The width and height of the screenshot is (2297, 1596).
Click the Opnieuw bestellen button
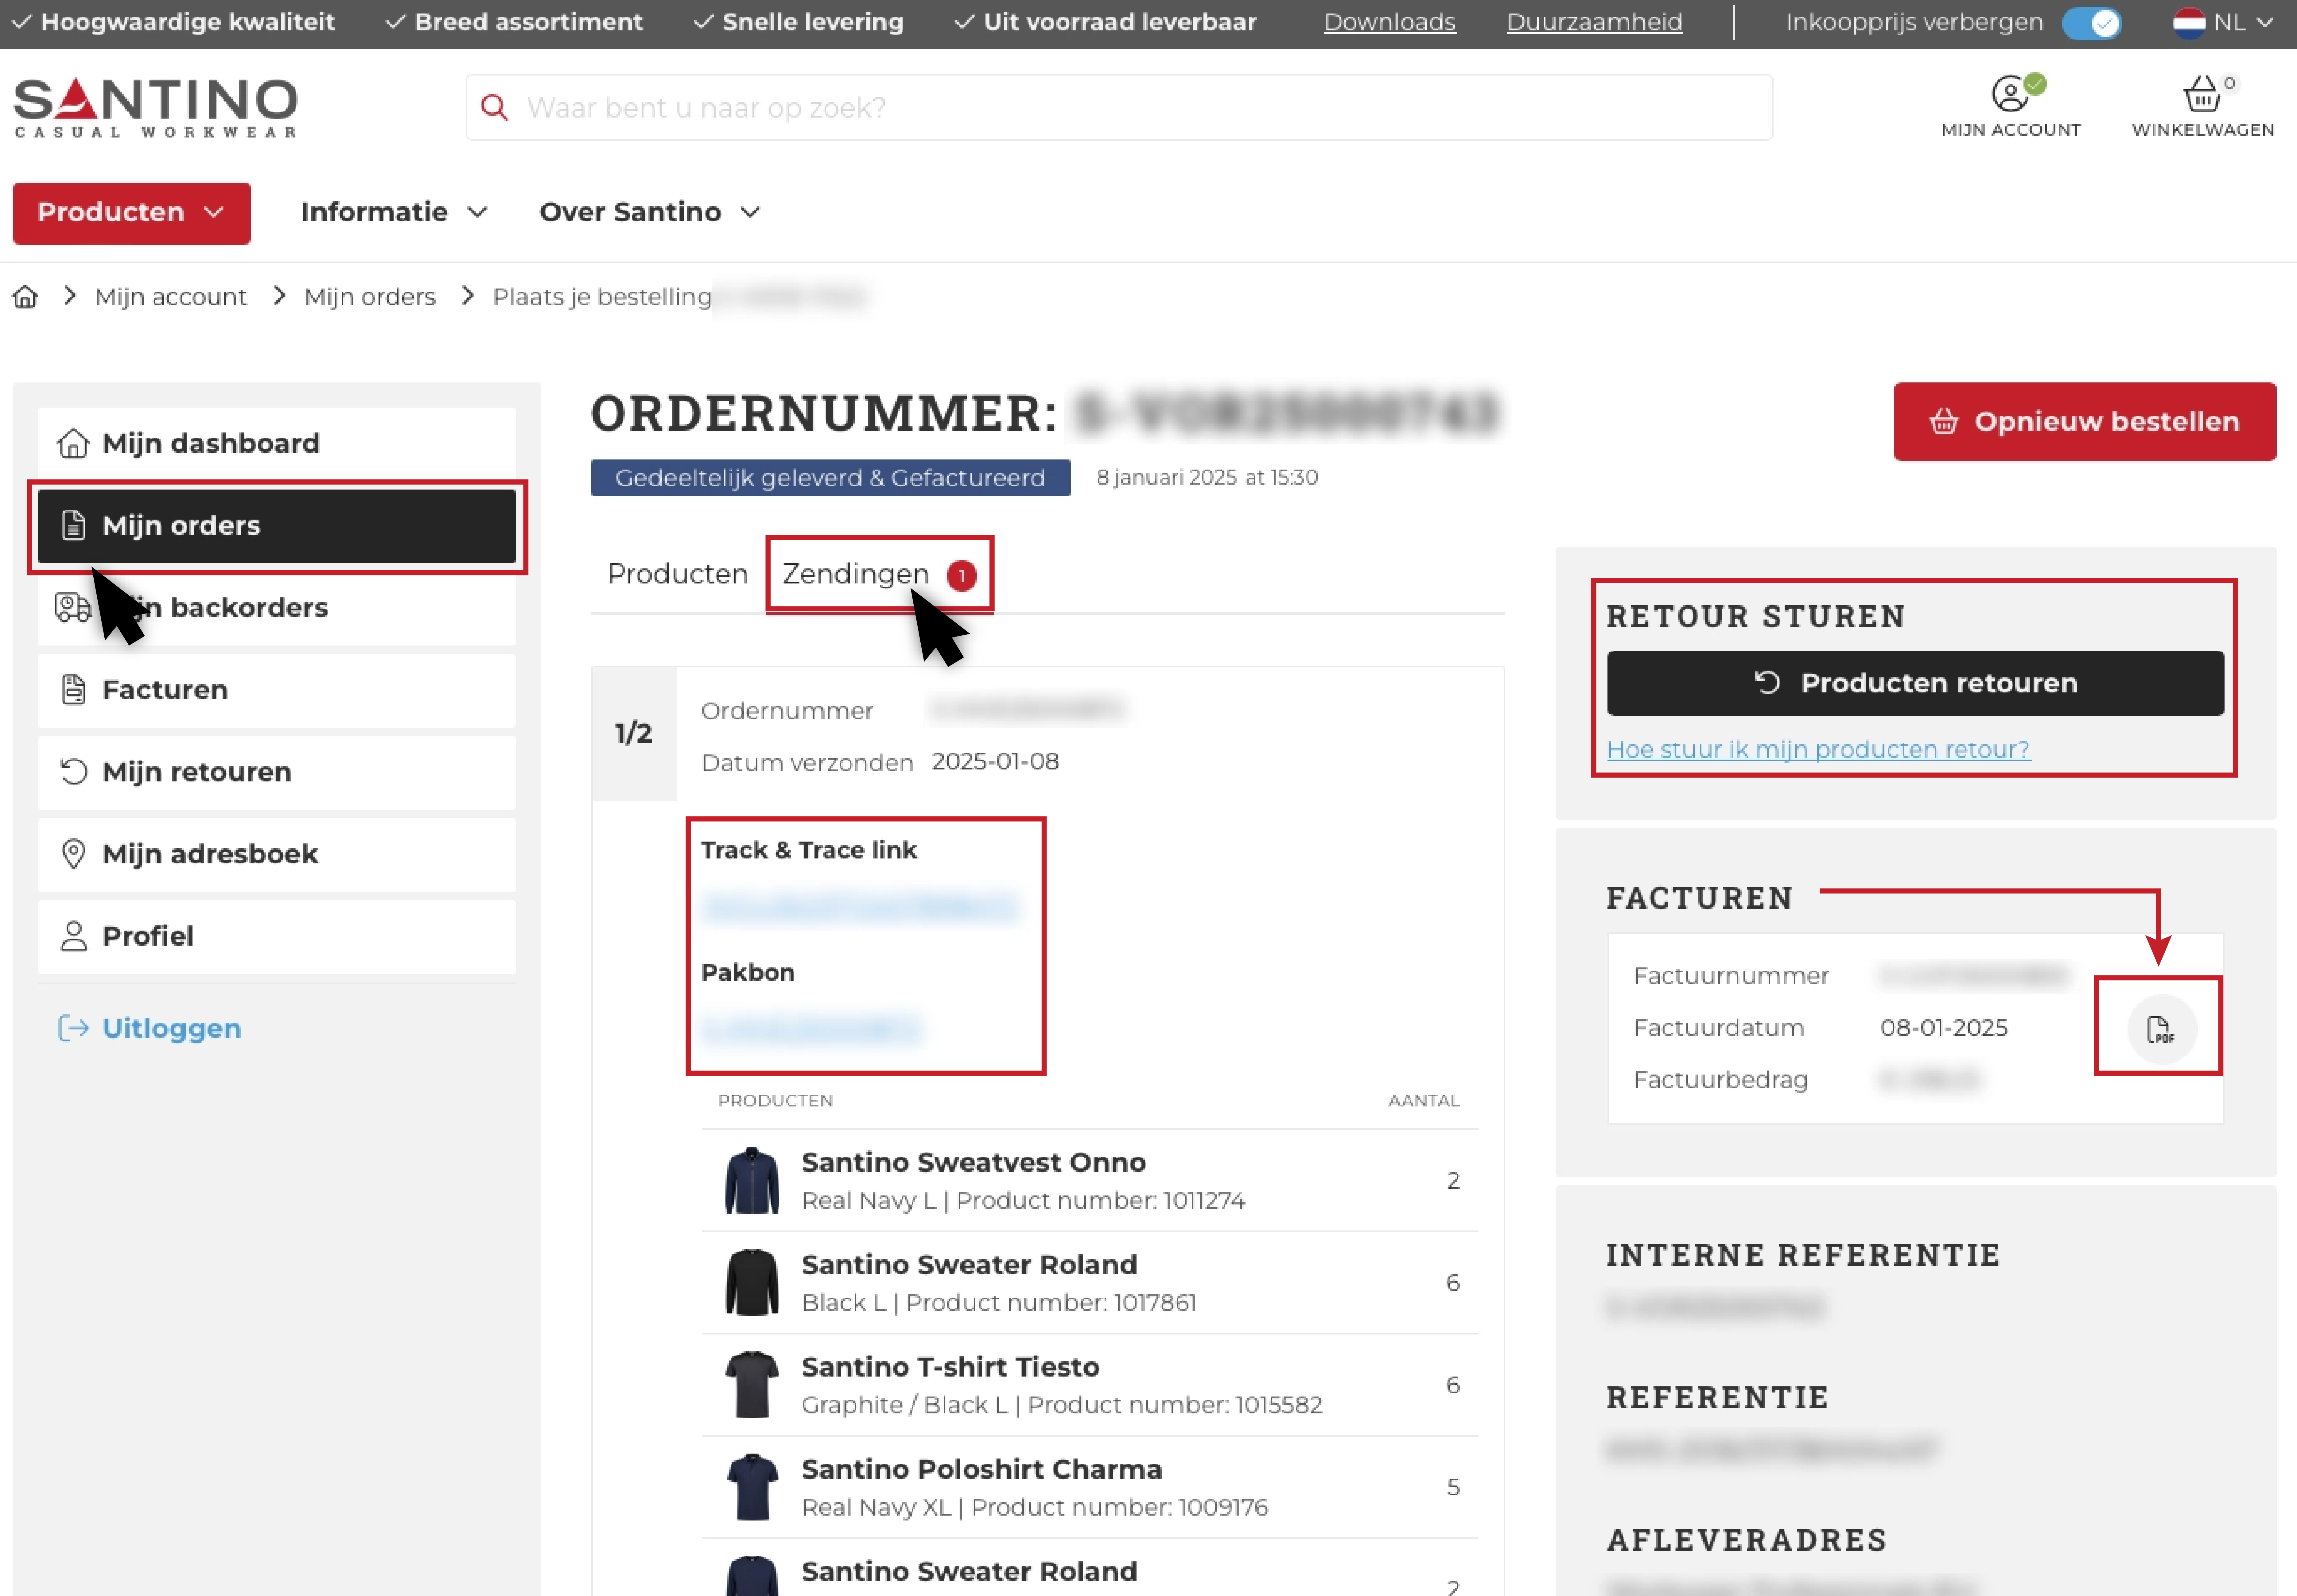(x=2085, y=422)
